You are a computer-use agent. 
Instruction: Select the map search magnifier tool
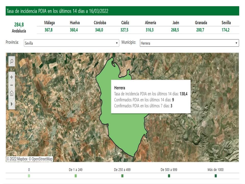click(11, 61)
